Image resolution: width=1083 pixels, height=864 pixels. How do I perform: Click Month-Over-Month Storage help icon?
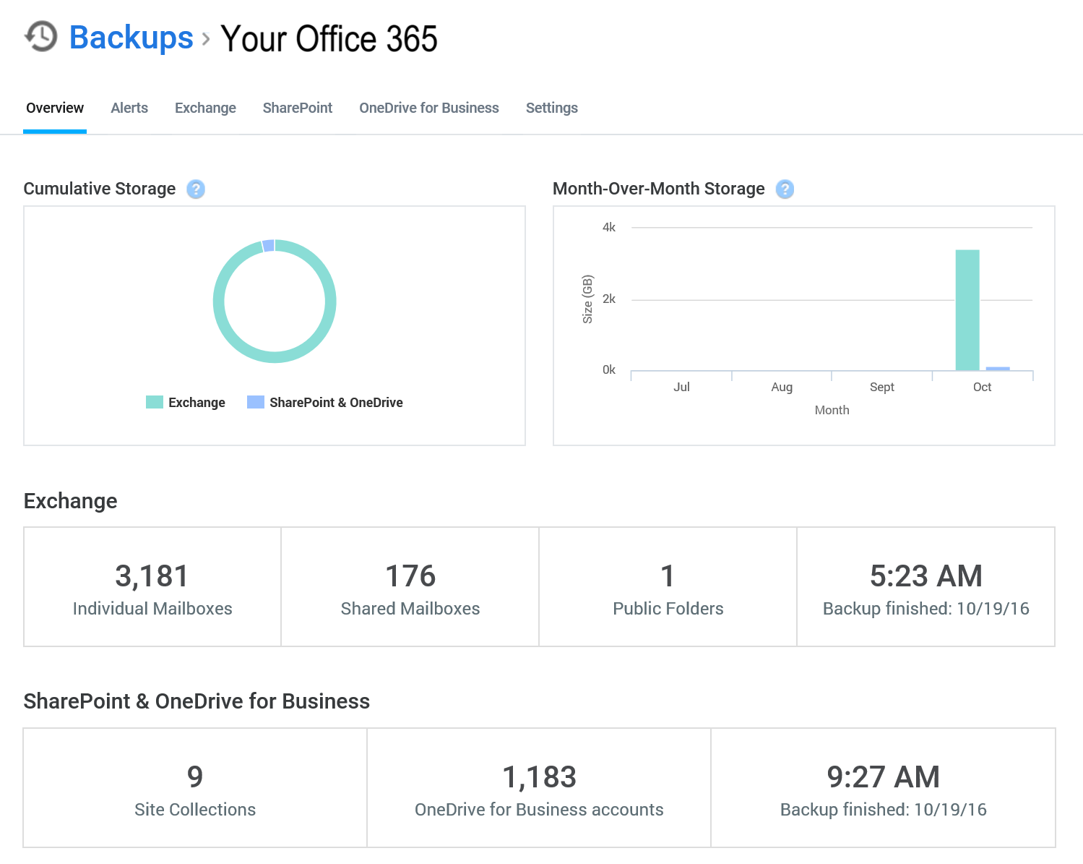click(785, 189)
